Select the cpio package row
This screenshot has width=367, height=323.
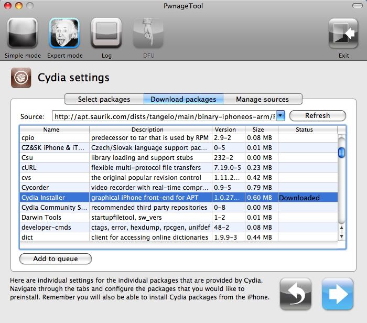pos(179,138)
